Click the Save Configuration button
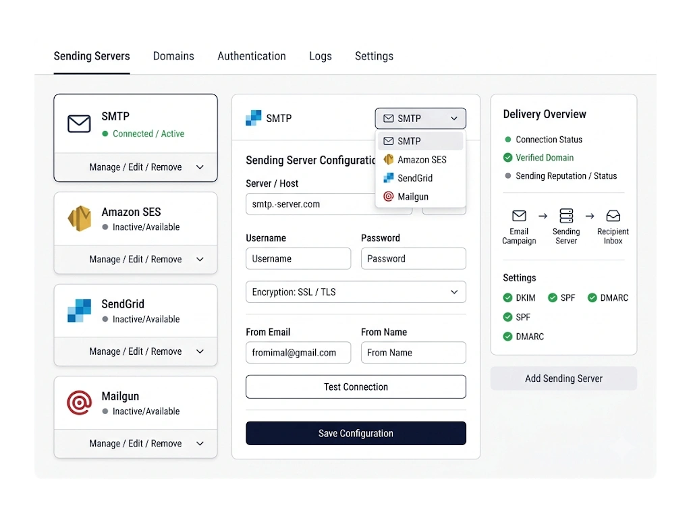 tap(356, 433)
